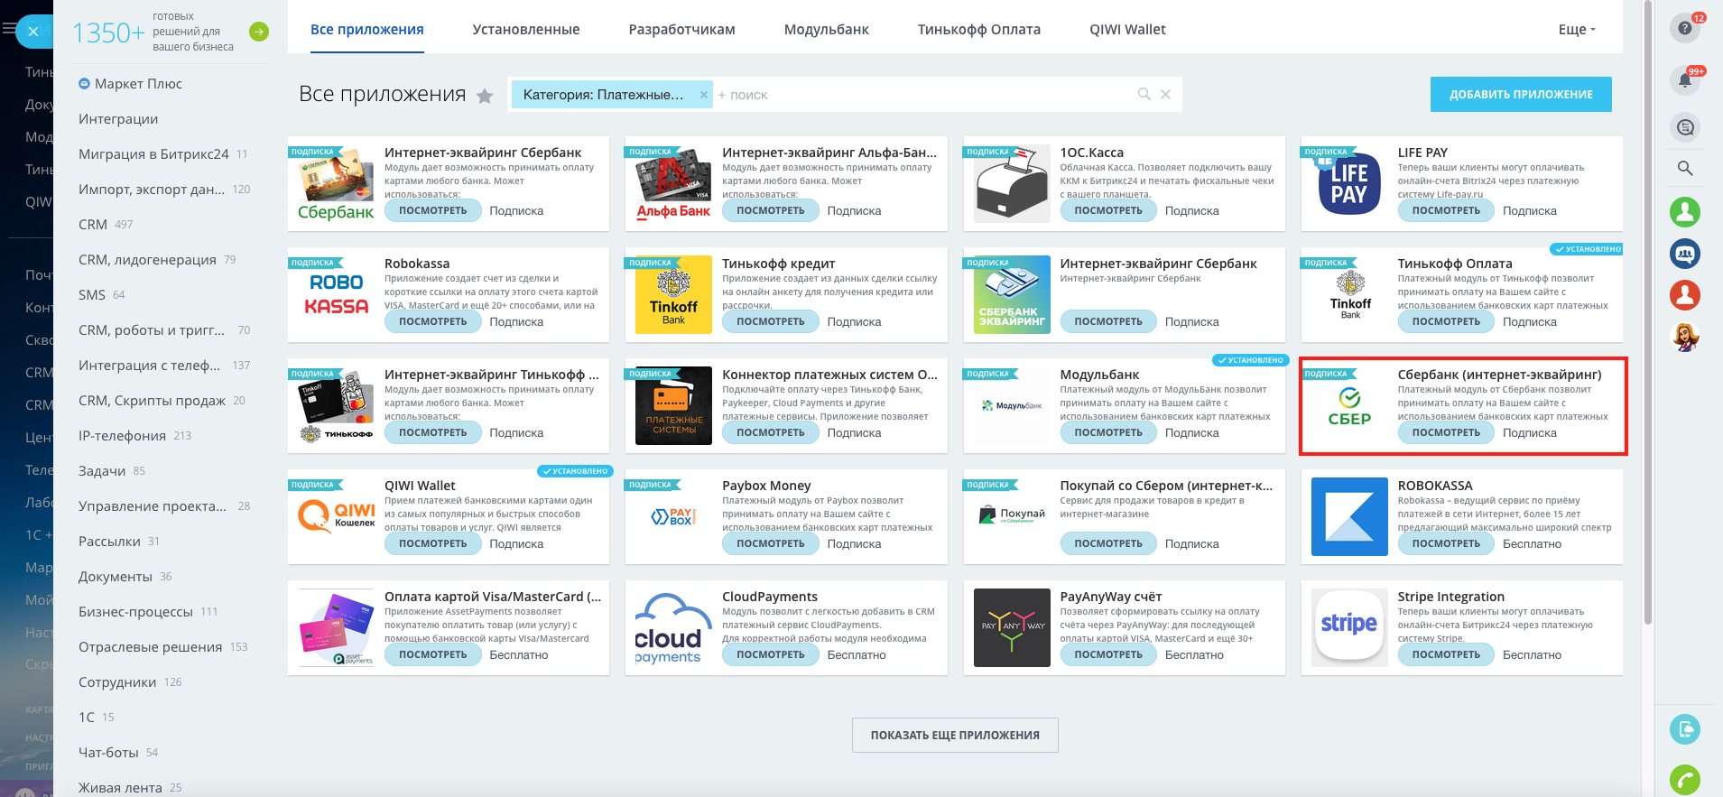Expand the Еще dropdown in top tabs
Viewport: 1723px width, 797px height.
click(x=1577, y=30)
